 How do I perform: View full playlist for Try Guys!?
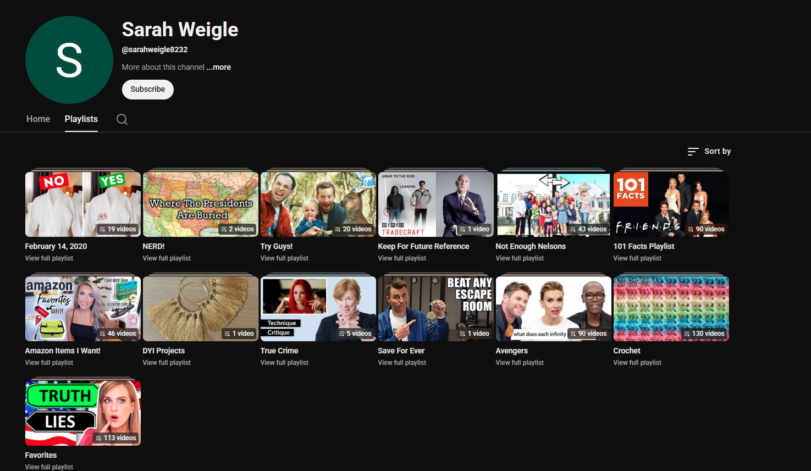pyautogui.click(x=284, y=258)
